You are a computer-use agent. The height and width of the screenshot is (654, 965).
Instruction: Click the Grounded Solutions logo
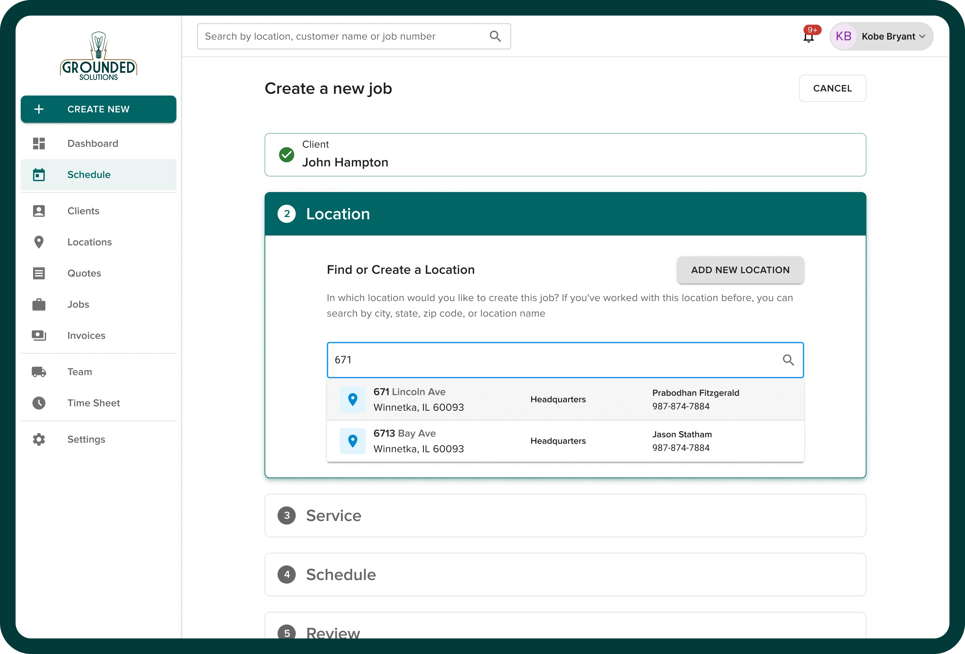point(98,56)
